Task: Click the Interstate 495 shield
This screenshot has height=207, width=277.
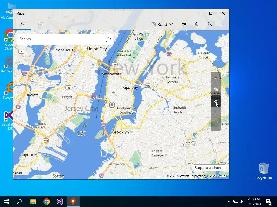Action: click(148, 86)
